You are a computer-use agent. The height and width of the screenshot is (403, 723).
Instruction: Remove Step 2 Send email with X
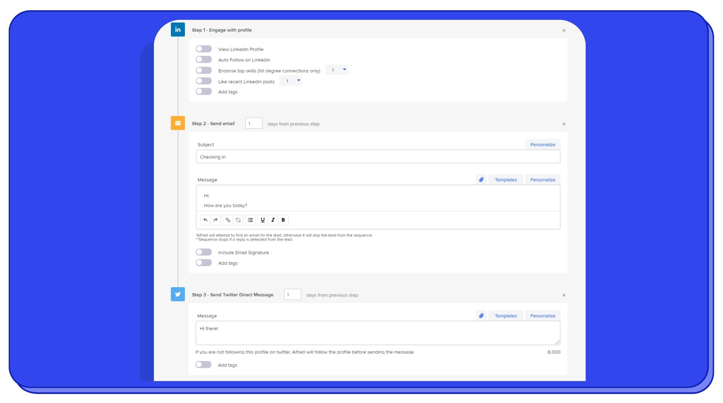click(x=564, y=124)
